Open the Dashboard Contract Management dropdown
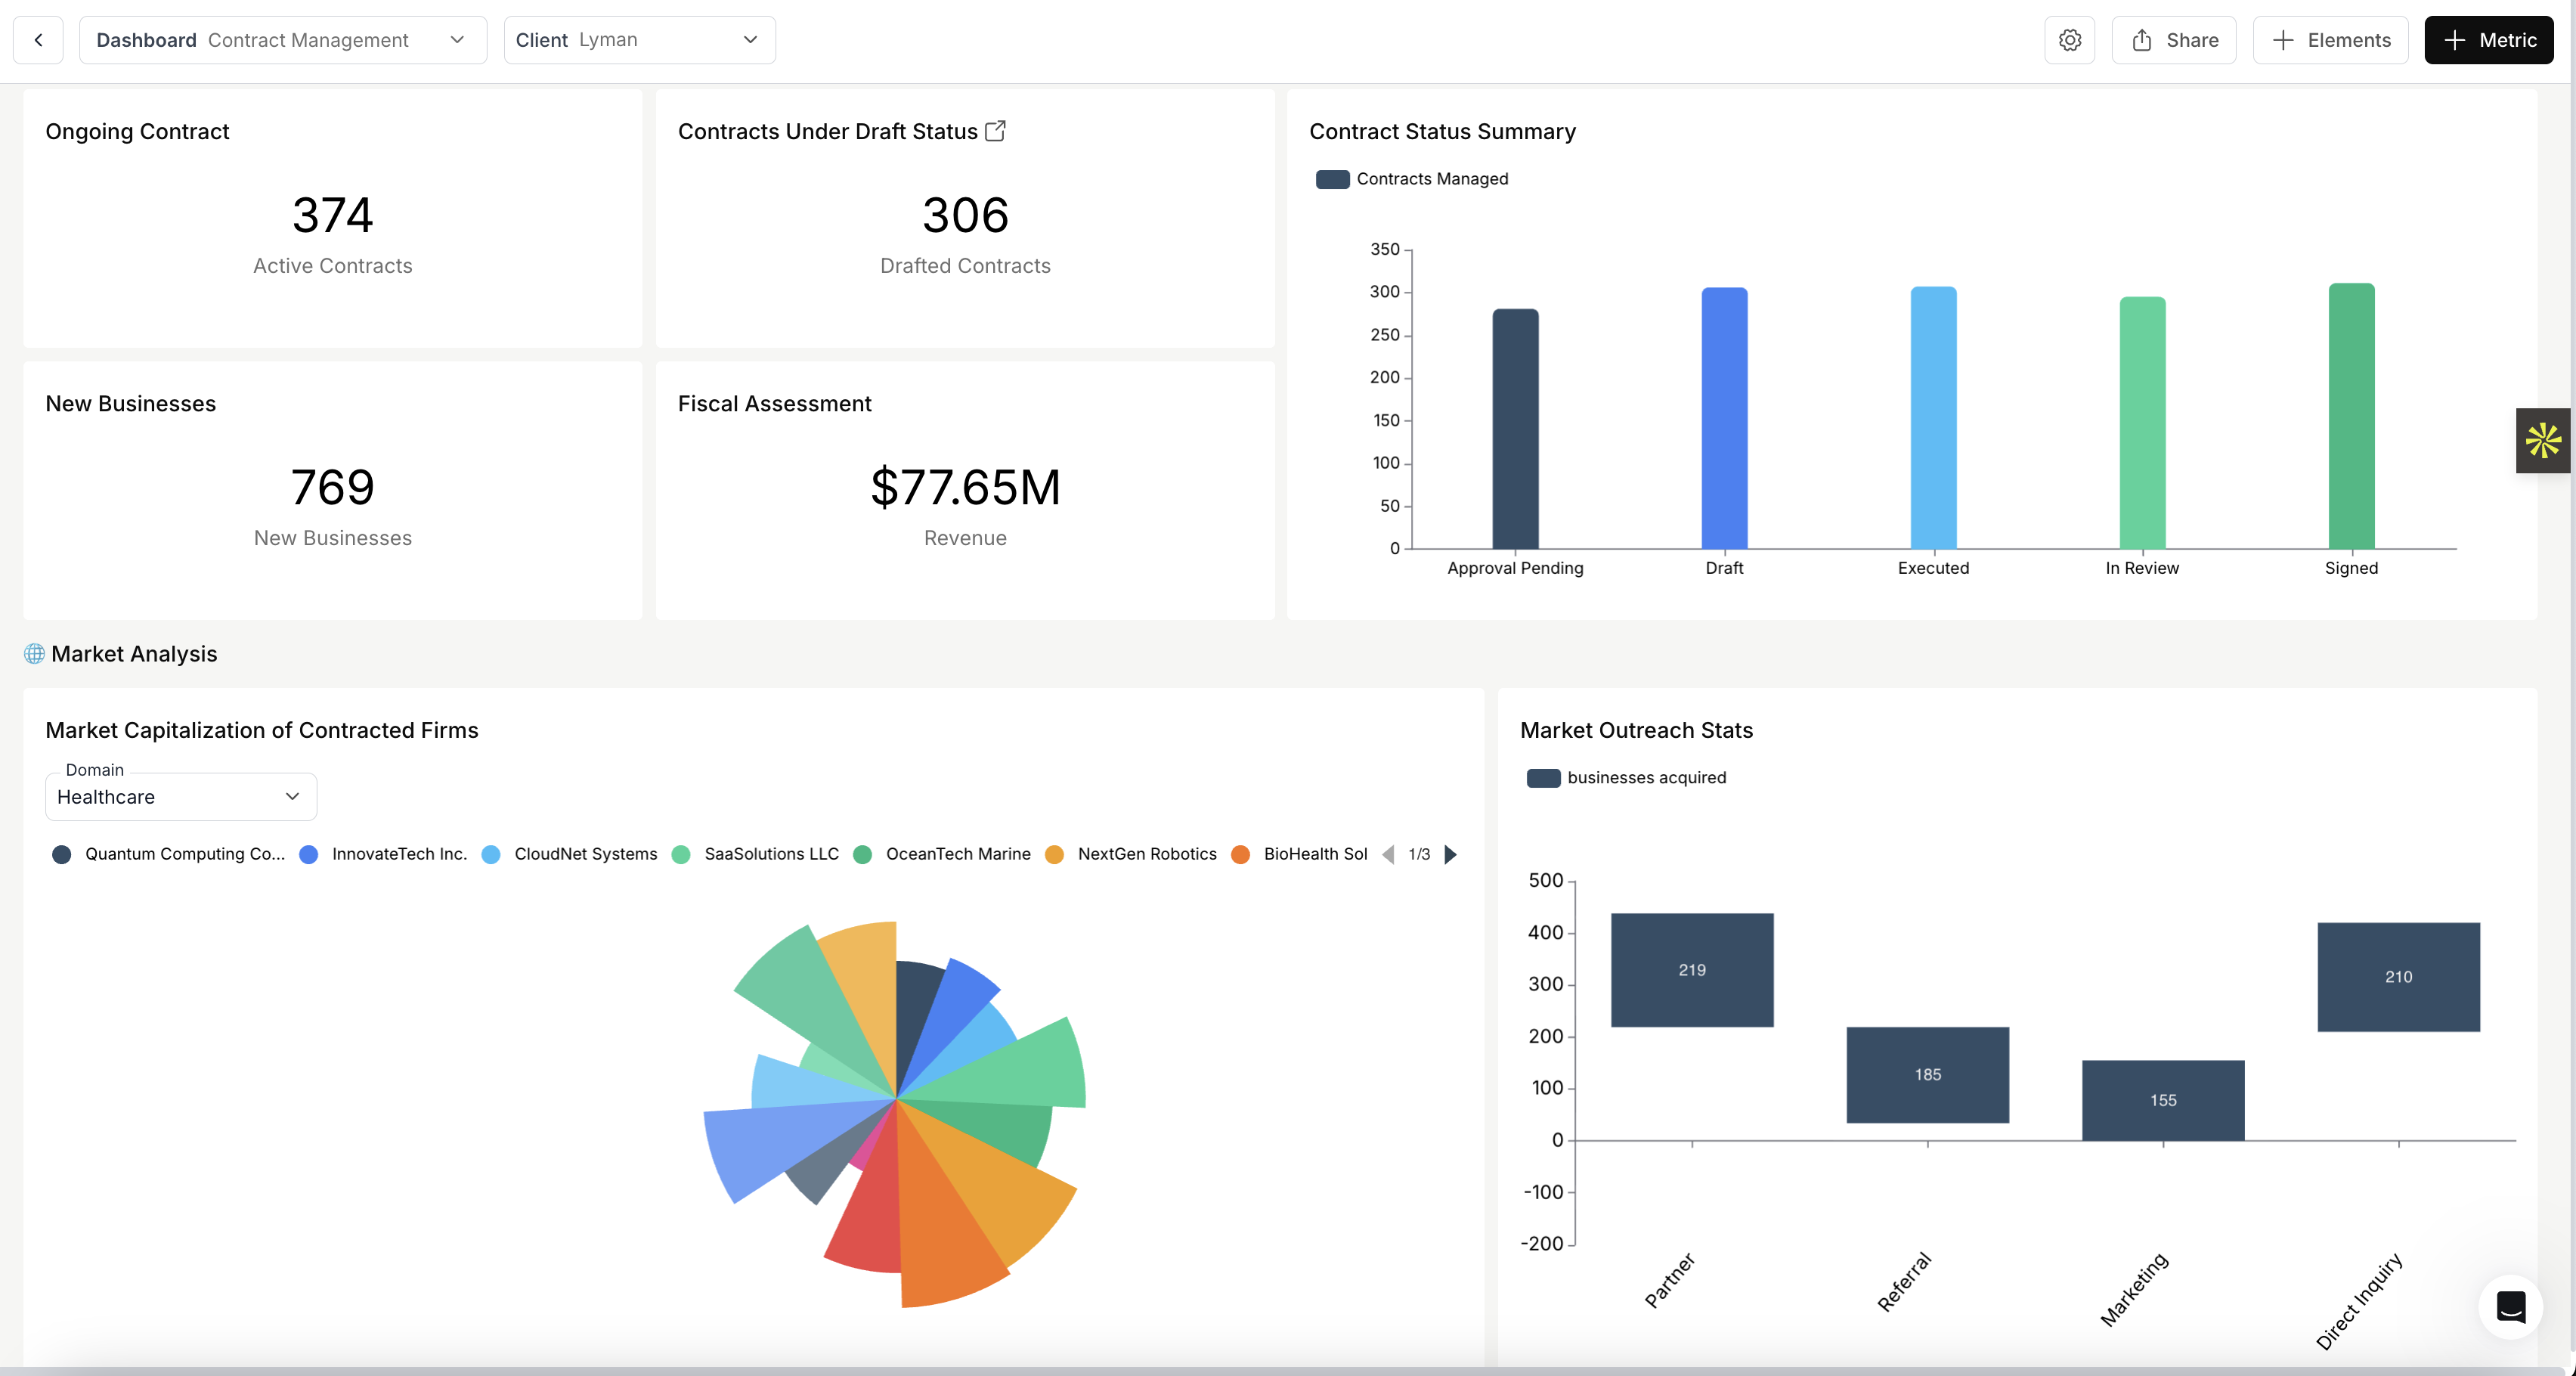This screenshot has height=1376, width=2576. tap(283, 40)
